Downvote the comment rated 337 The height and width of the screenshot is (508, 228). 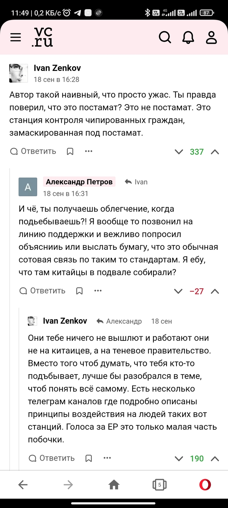179,152
